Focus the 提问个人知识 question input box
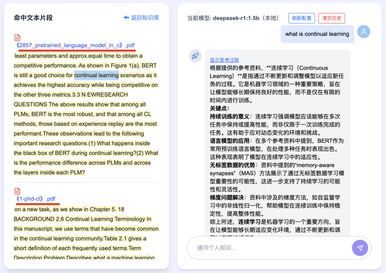The image size is (386, 273). coord(268,248)
